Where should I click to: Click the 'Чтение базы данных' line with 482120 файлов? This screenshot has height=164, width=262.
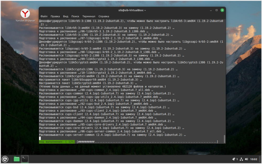pyautogui.click(x=102, y=87)
